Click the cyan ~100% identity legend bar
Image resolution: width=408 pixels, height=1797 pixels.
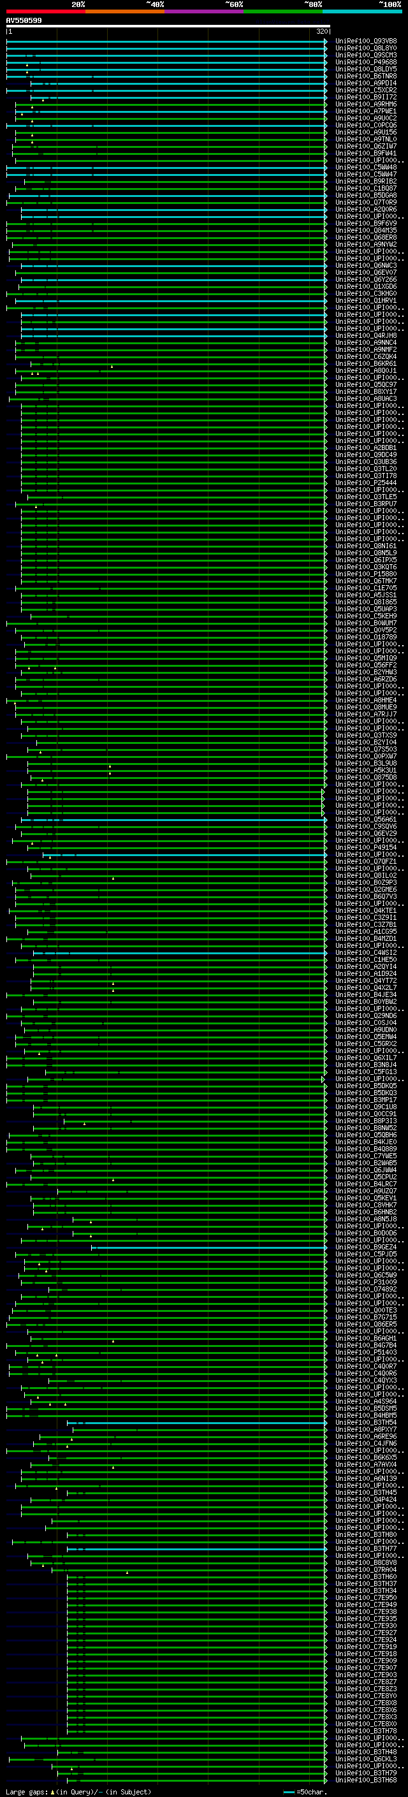362,11
